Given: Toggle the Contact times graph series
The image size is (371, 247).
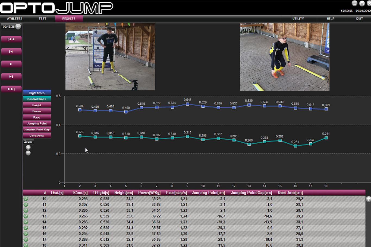Looking at the screenshot, I should 37,99.
